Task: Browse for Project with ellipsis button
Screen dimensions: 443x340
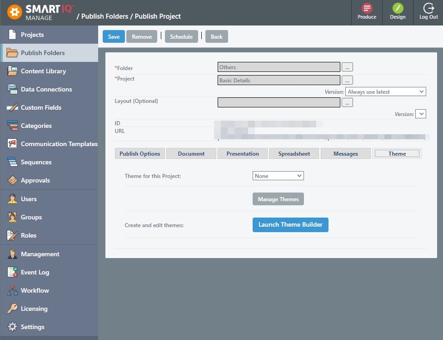Action: coord(347,80)
